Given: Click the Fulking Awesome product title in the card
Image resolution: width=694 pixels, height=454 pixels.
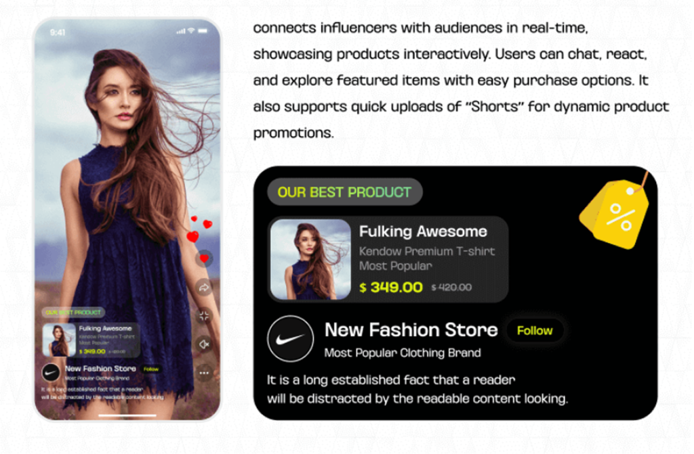Looking at the screenshot, I should (423, 231).
